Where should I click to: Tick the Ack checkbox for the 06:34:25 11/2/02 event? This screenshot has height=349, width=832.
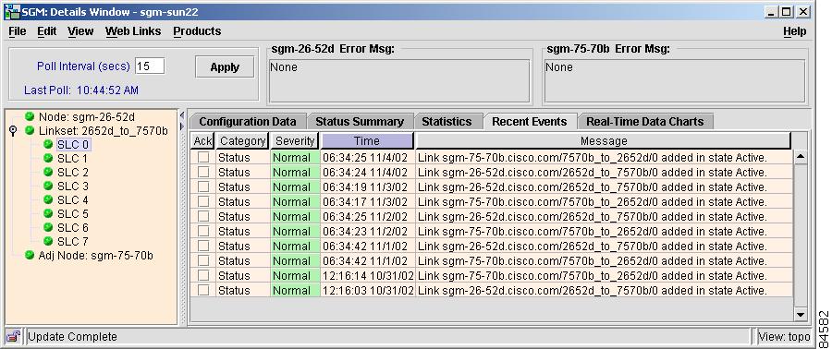pyautogui.click(x=203, y=217)
